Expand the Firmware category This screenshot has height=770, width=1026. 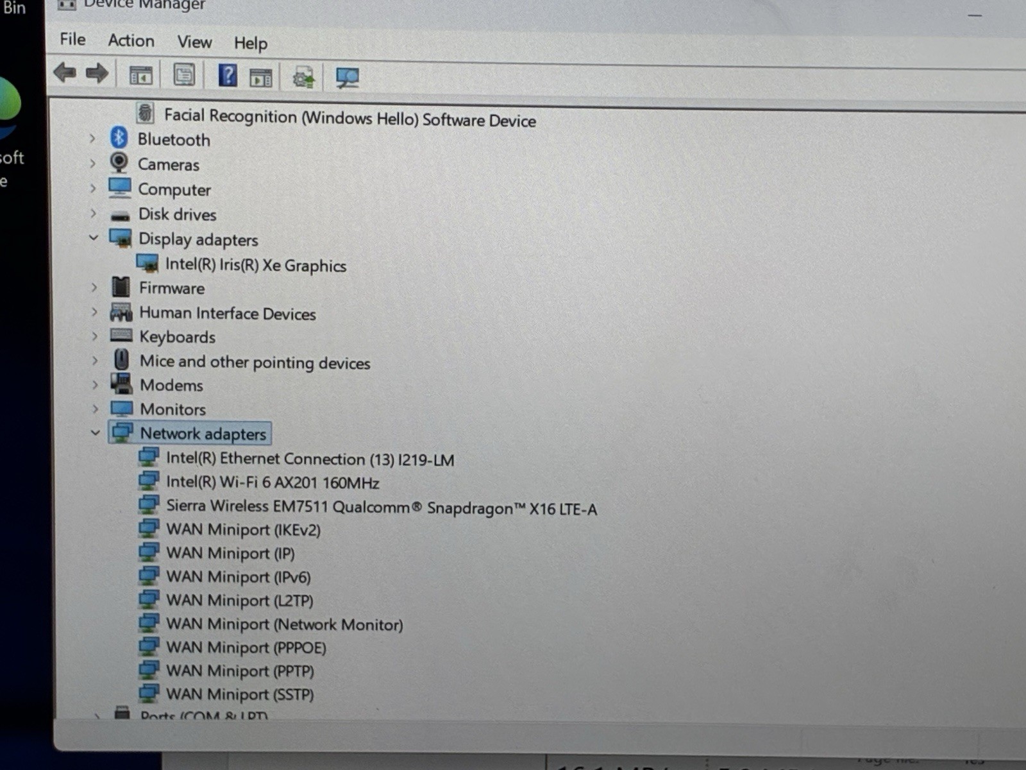94,287
